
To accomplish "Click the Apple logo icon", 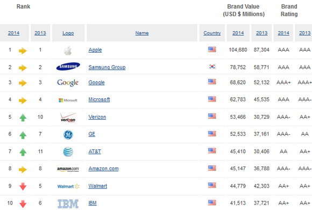I will [68, 50].
